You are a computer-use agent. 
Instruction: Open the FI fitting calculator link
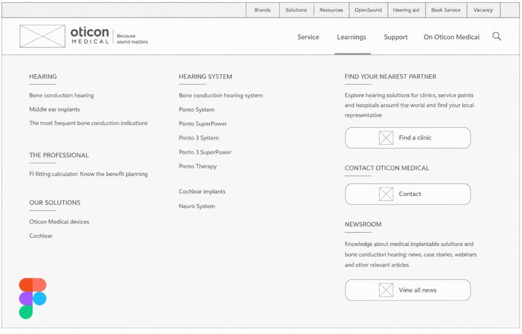pyautogui.click(x=89, y=174)
